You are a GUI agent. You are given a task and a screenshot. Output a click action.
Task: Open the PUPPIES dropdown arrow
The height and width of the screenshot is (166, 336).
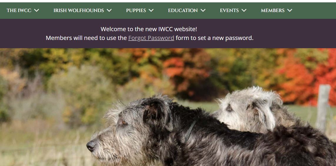(151, 11)
